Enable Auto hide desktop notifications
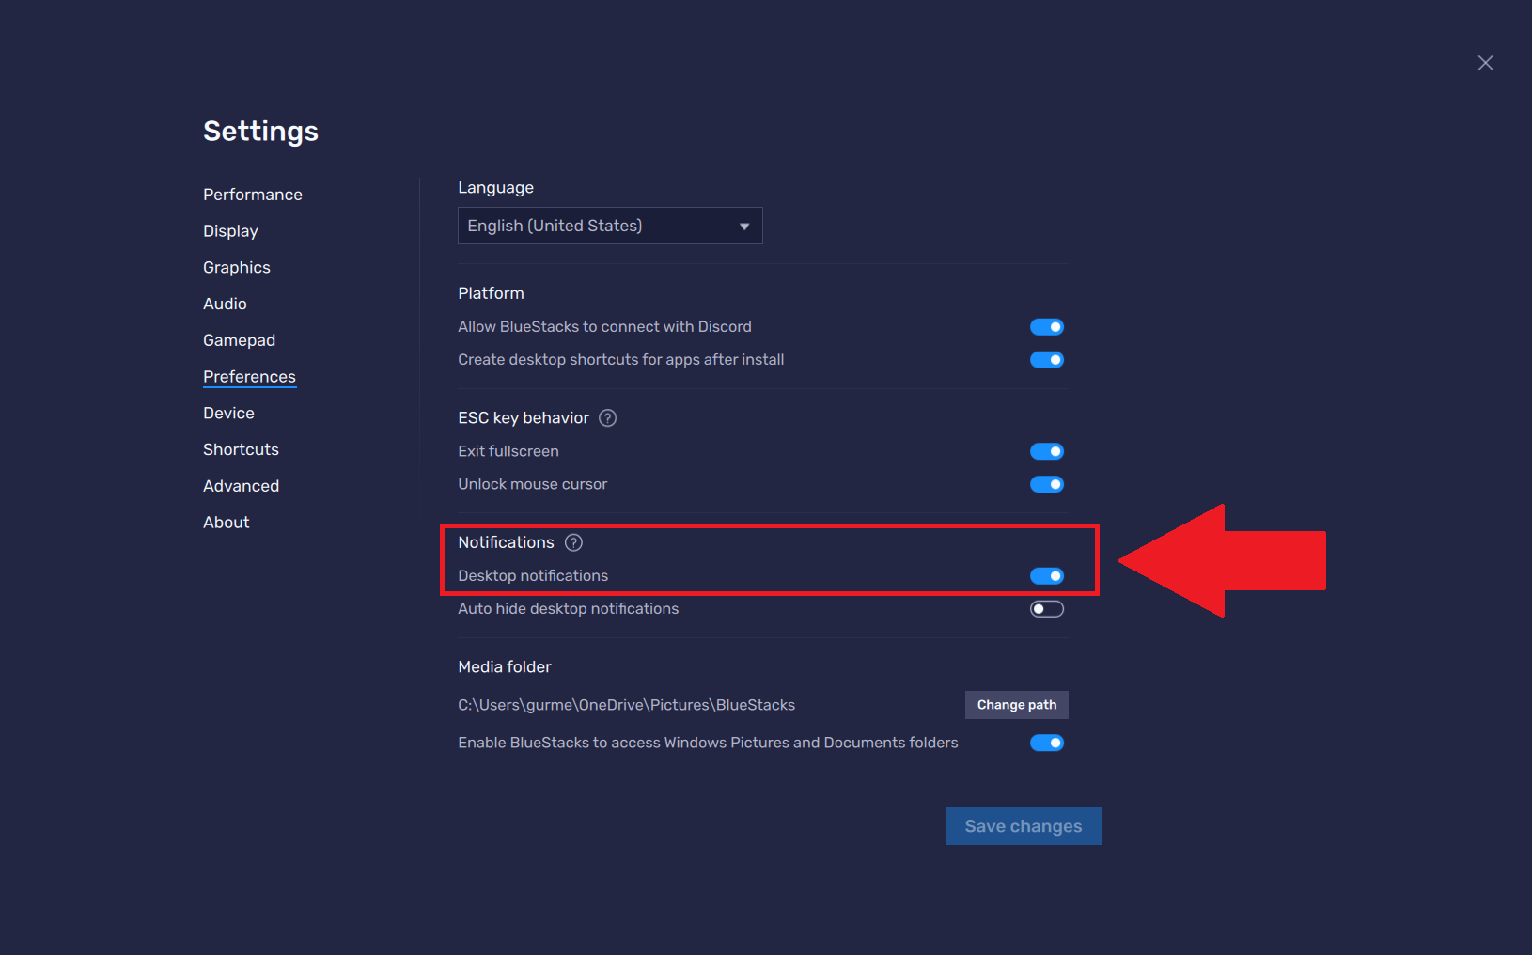1532x955 pixels. [x=1047, y=609]
